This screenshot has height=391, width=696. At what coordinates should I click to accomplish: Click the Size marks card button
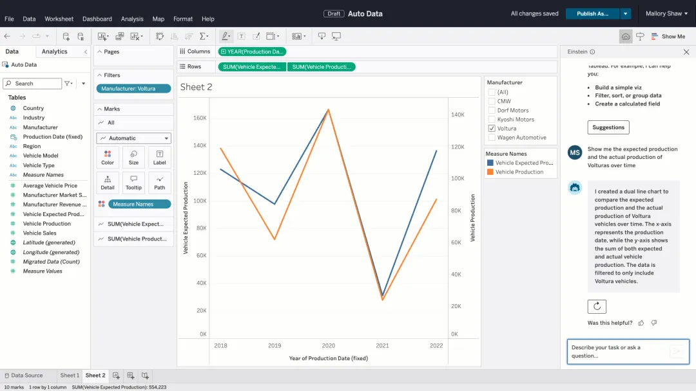click(x=133, y=158)
